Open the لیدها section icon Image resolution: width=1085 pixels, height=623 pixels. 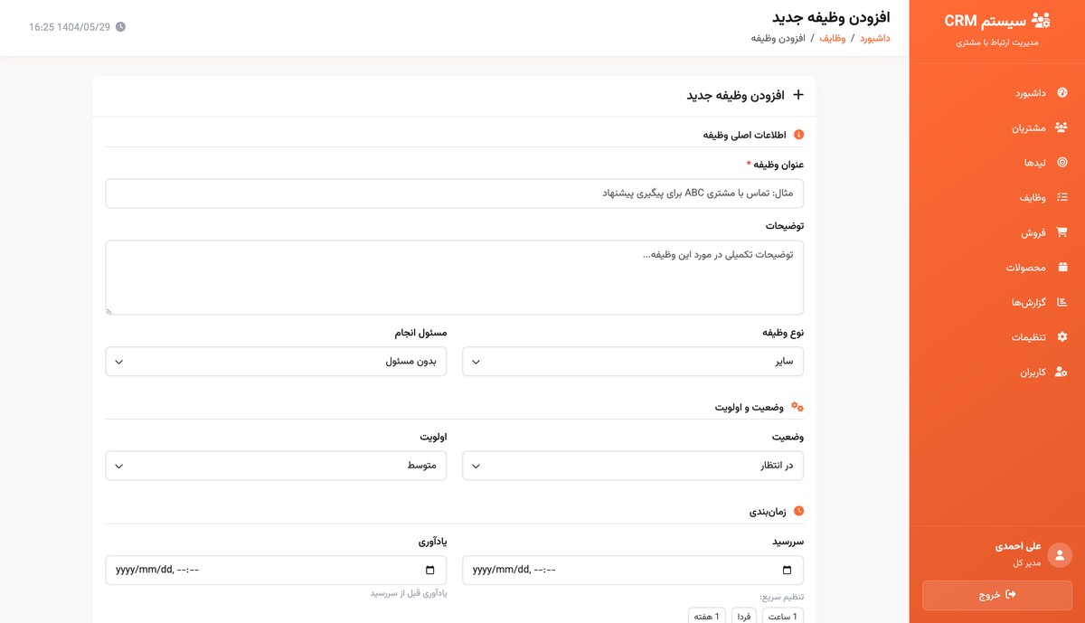coord(1063,162)
